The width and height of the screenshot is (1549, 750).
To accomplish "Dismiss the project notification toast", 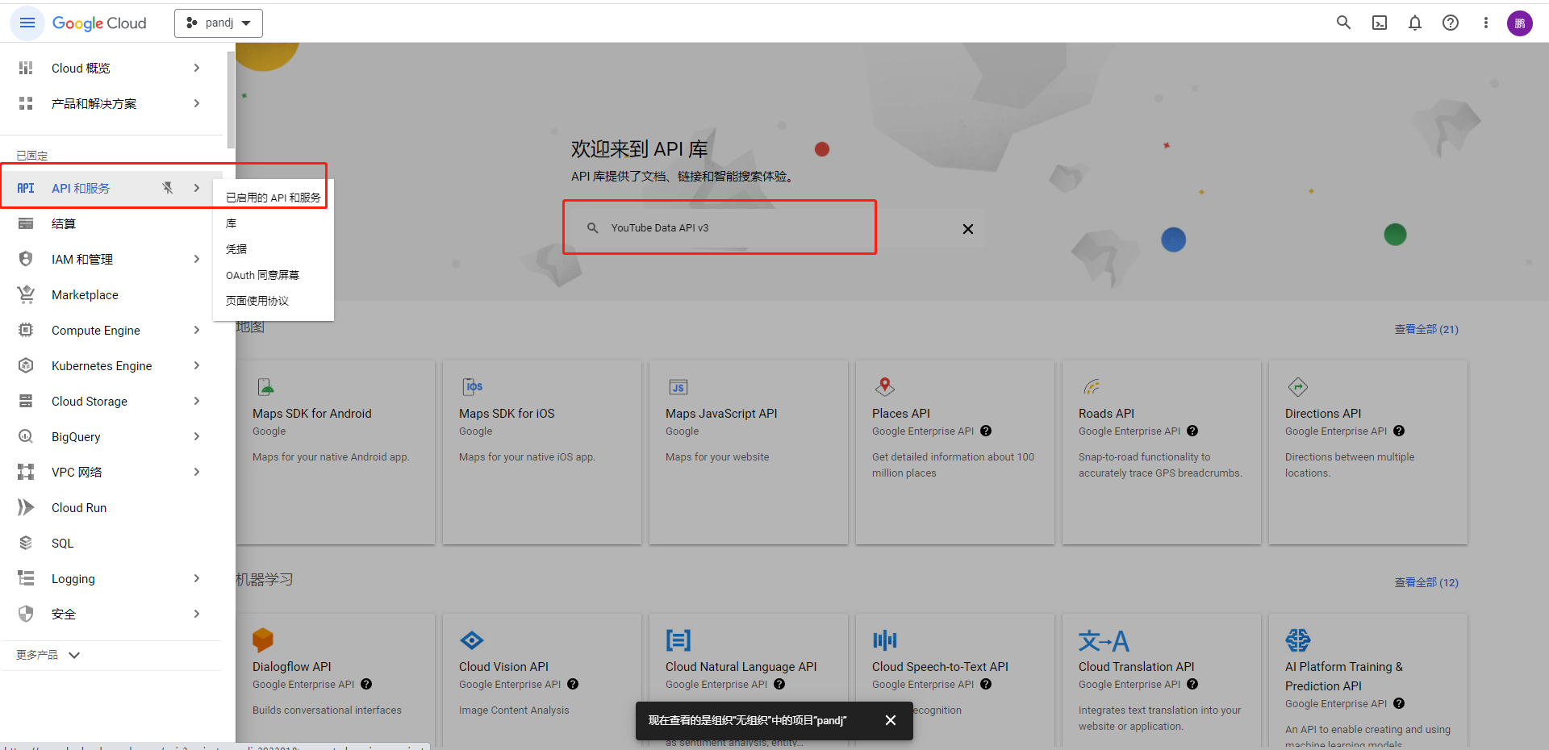I will 890,720.
